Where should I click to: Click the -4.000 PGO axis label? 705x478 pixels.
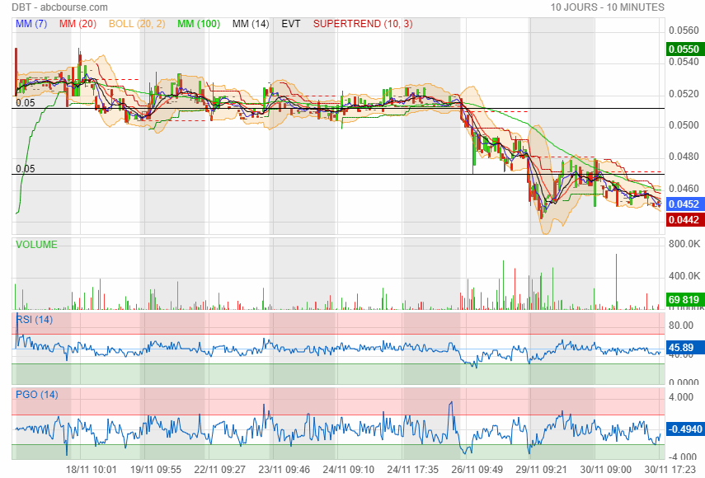(x=683, y=457)
